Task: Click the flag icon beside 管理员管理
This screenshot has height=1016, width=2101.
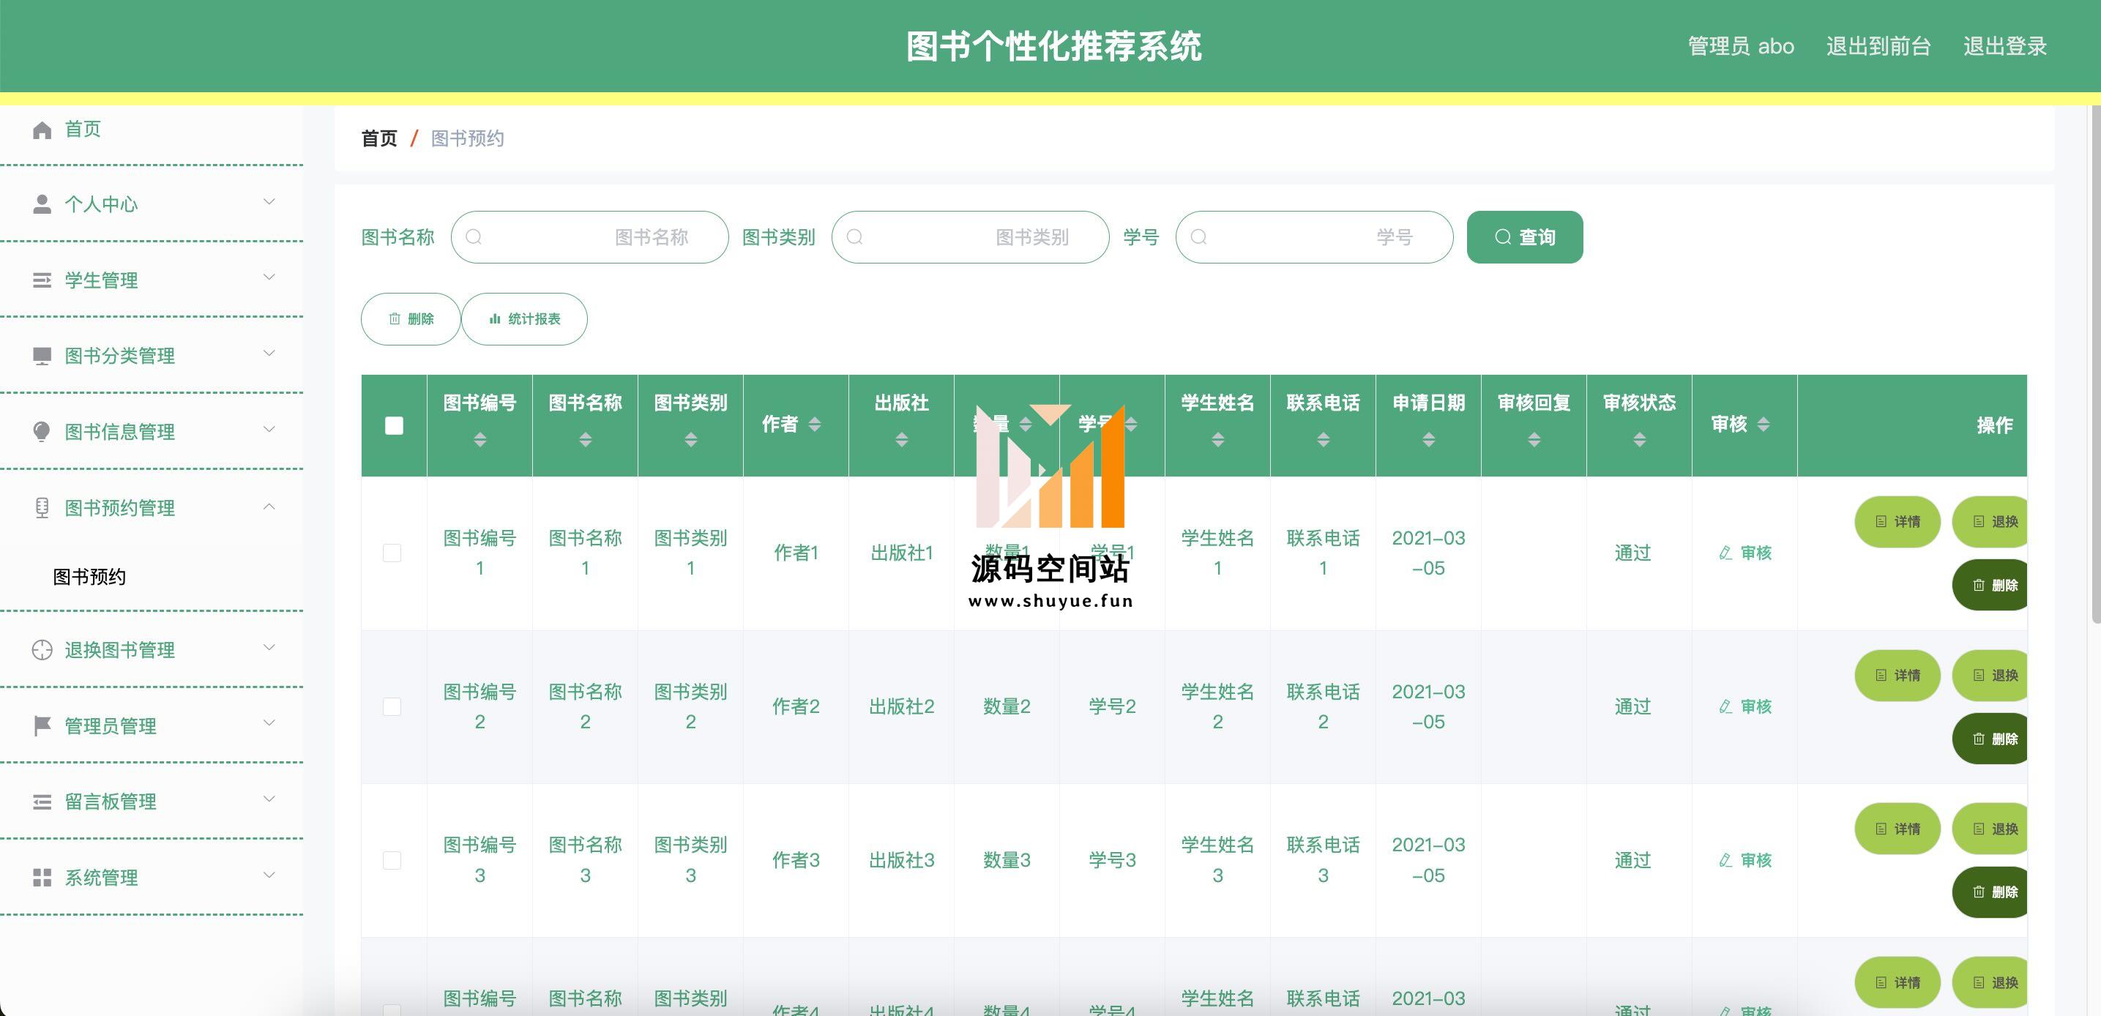Action: (x=42, y=725)
